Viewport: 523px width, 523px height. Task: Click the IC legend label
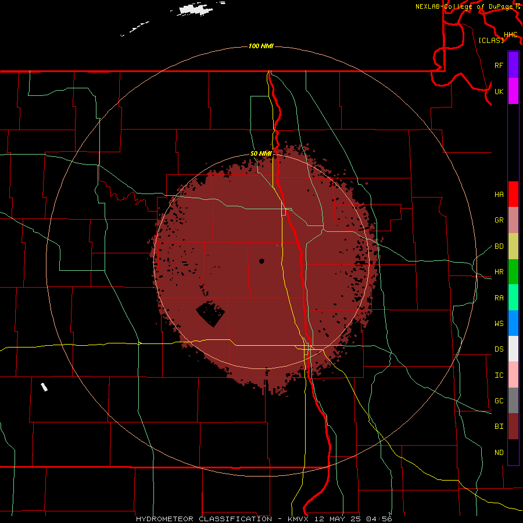tap(499, 375)
